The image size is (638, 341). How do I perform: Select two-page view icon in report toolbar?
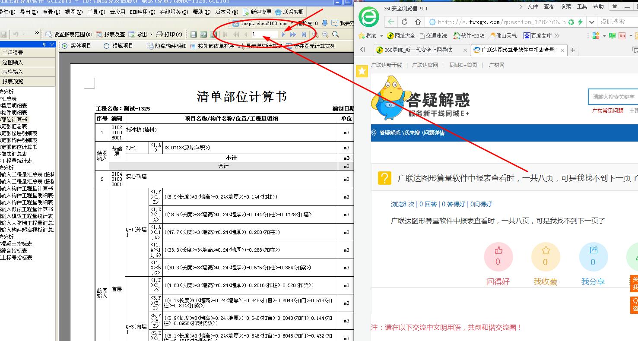click(203, 35)
